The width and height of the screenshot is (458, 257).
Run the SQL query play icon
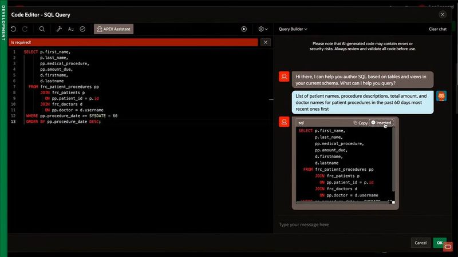[244, 29]
